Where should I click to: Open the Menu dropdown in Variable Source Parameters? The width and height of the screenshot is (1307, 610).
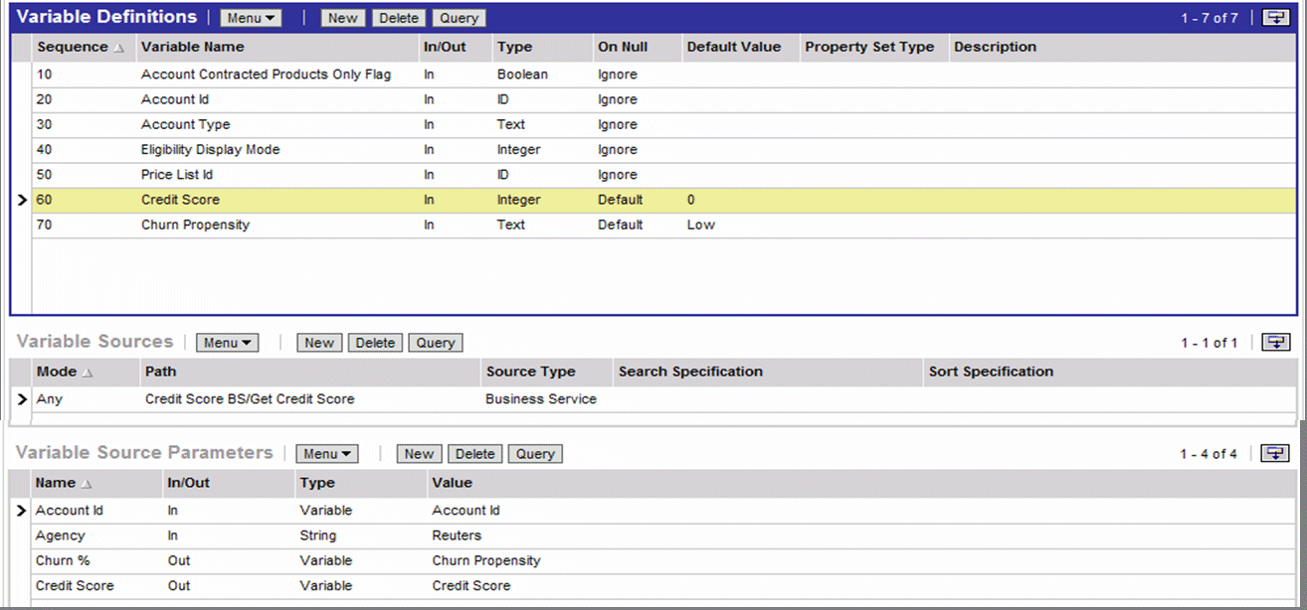point(326,453)
